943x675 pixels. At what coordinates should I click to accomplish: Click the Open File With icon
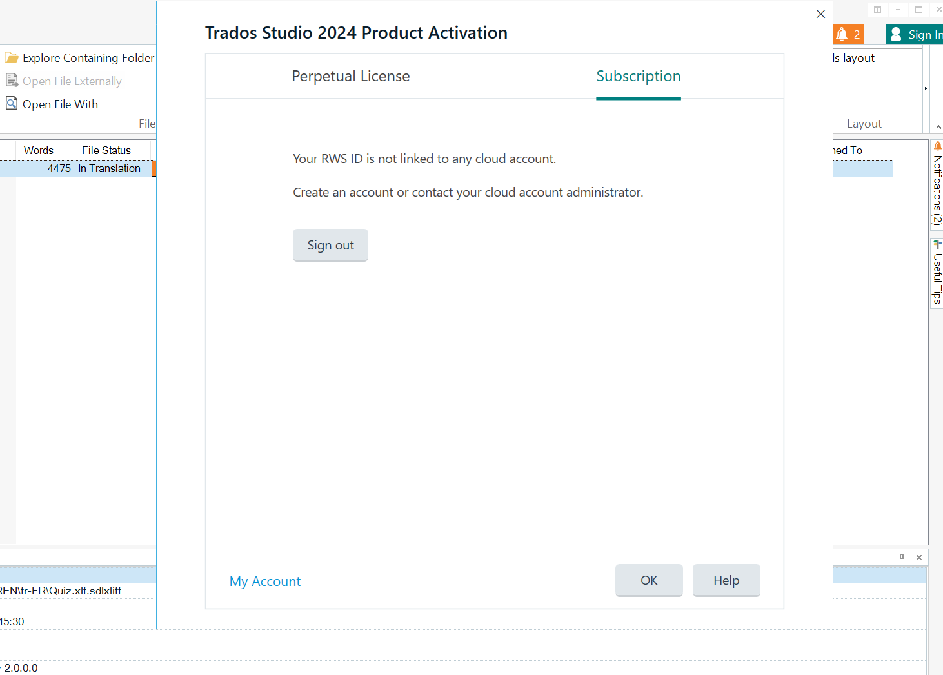tap(12, 103)
